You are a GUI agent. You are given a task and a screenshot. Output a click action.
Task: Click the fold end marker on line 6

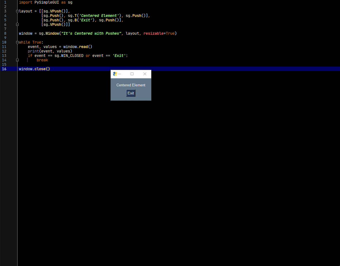pyautogui.click(x=17, y=24)
